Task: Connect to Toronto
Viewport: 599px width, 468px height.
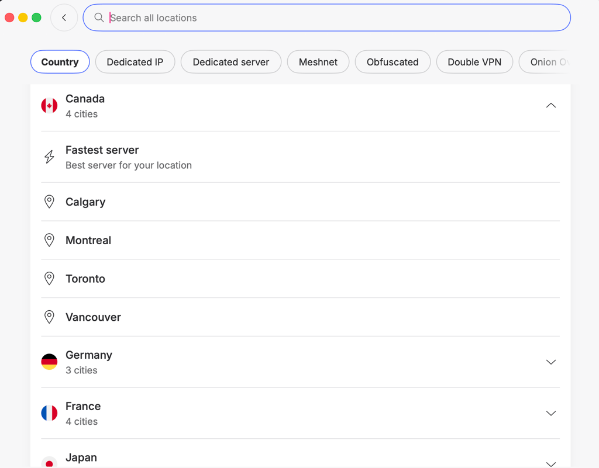Action: (300, 279)
